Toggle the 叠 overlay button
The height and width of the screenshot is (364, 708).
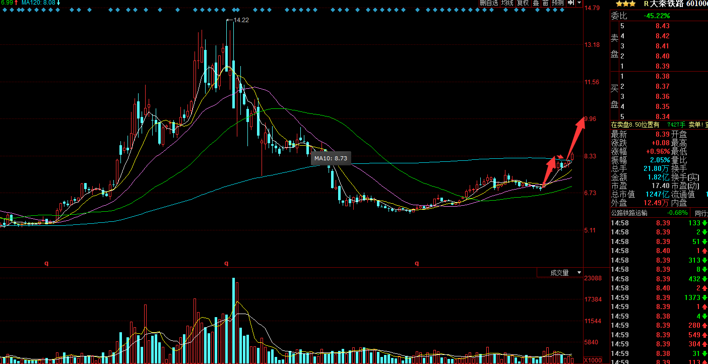536,3
